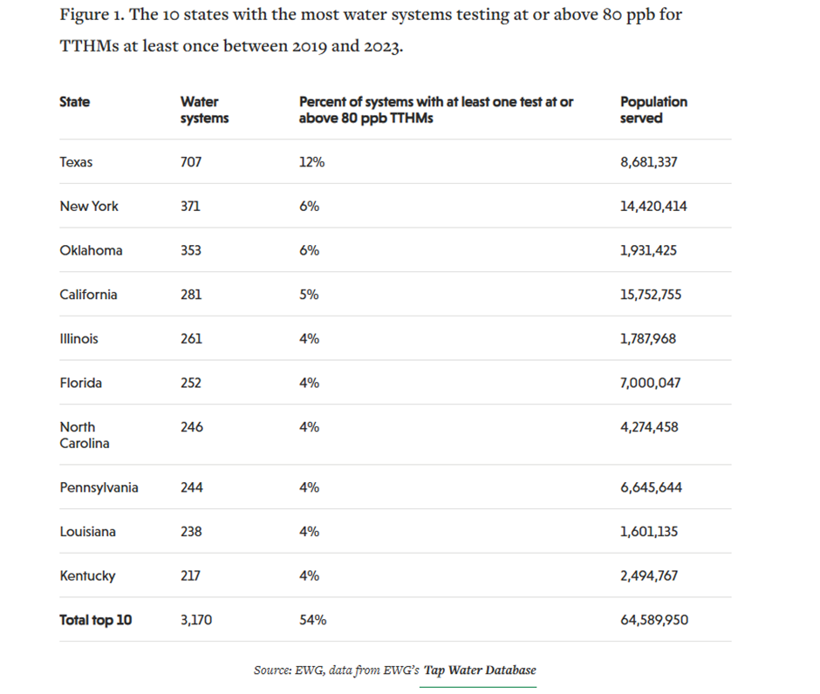The width and height of the screenshot is (820, 694).
Task: Select the Texas row state name
Action: [76, 162]
